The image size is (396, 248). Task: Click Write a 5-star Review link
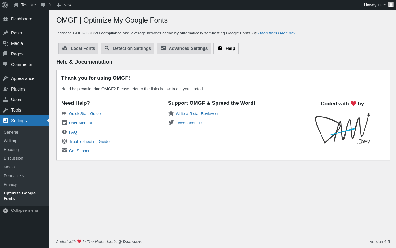tap(197, 114)
